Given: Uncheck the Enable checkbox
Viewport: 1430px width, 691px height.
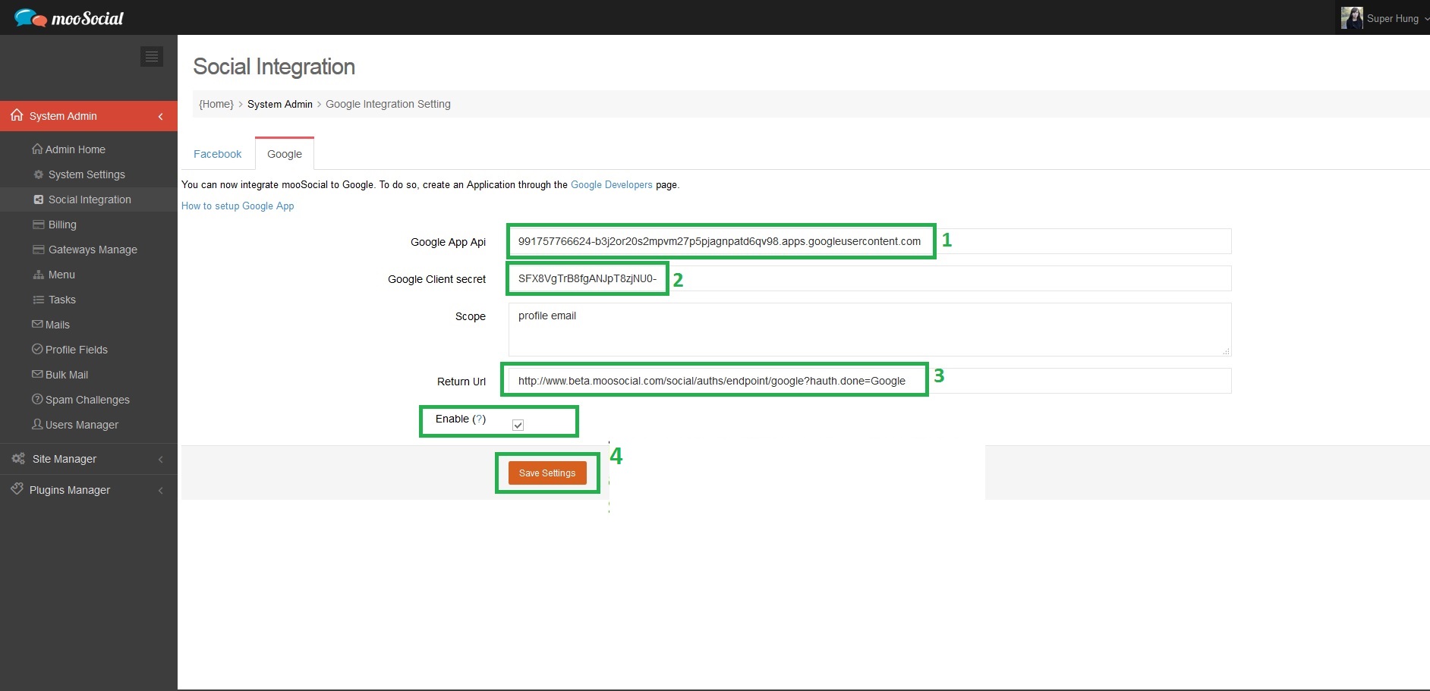Looking at the screenshot, I should click(x=518, y=425).
